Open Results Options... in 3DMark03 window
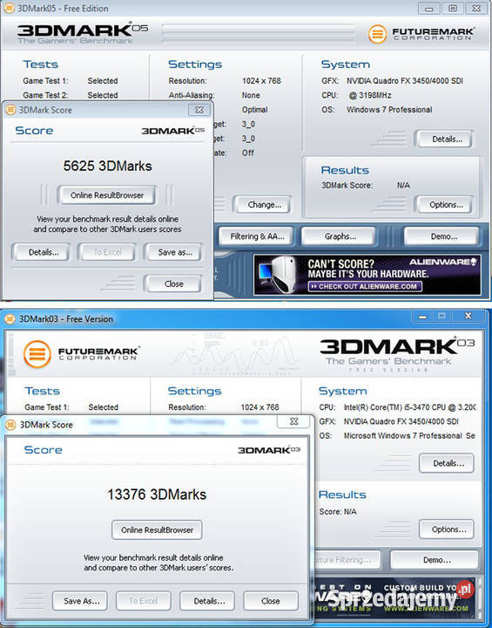The width and height of the screenshot is (492, 628). (447, 529)
